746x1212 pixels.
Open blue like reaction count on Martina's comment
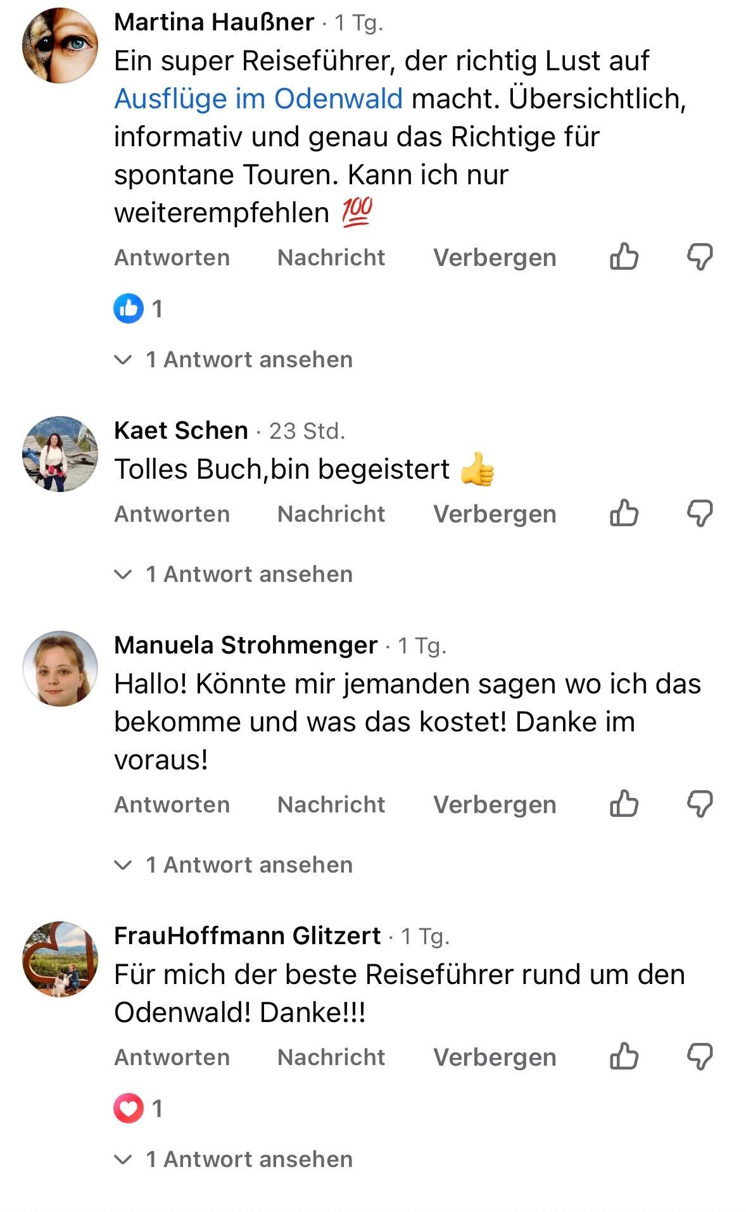click(138, 309)
